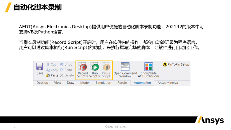Screen dimensions: 231x130
Task: Click the PinToPin Setup icon
Action: (x=165, y=64)
